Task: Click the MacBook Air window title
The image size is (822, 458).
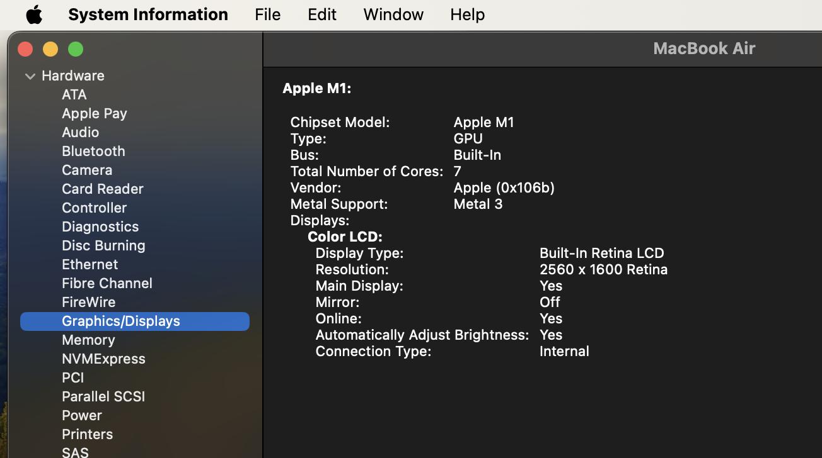Action: click(x=704, y=48)
